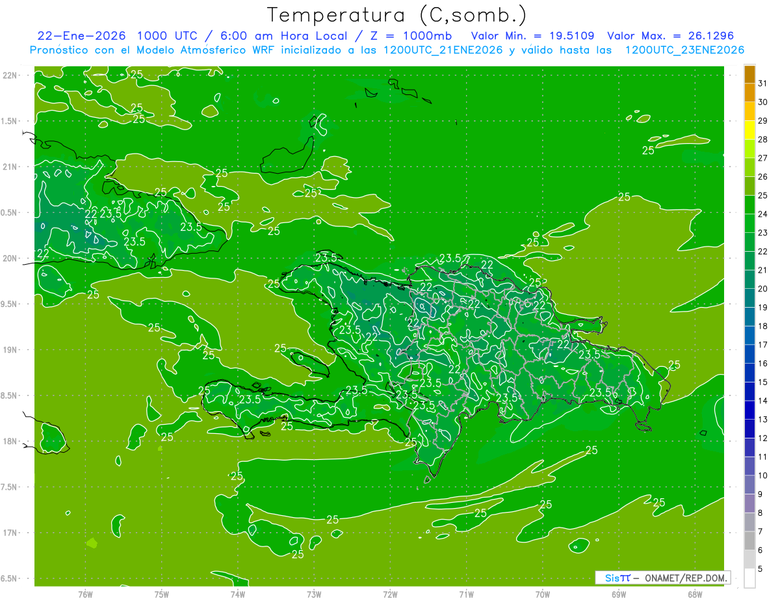Click the 'Temperatura (C,somb.)' chart title
Viewport: 780px width, 603px height.
[x=396, y=15]
